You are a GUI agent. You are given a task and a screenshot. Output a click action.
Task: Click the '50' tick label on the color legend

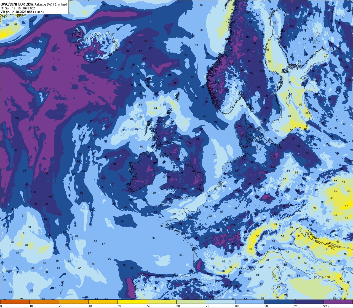(149, 306)
